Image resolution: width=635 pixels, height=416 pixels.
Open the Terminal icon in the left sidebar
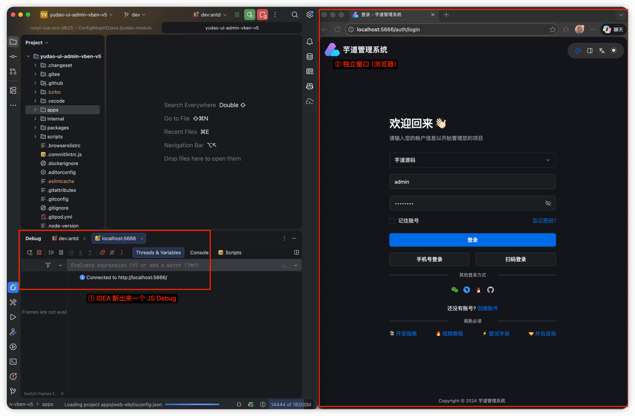tap(13, 361)
